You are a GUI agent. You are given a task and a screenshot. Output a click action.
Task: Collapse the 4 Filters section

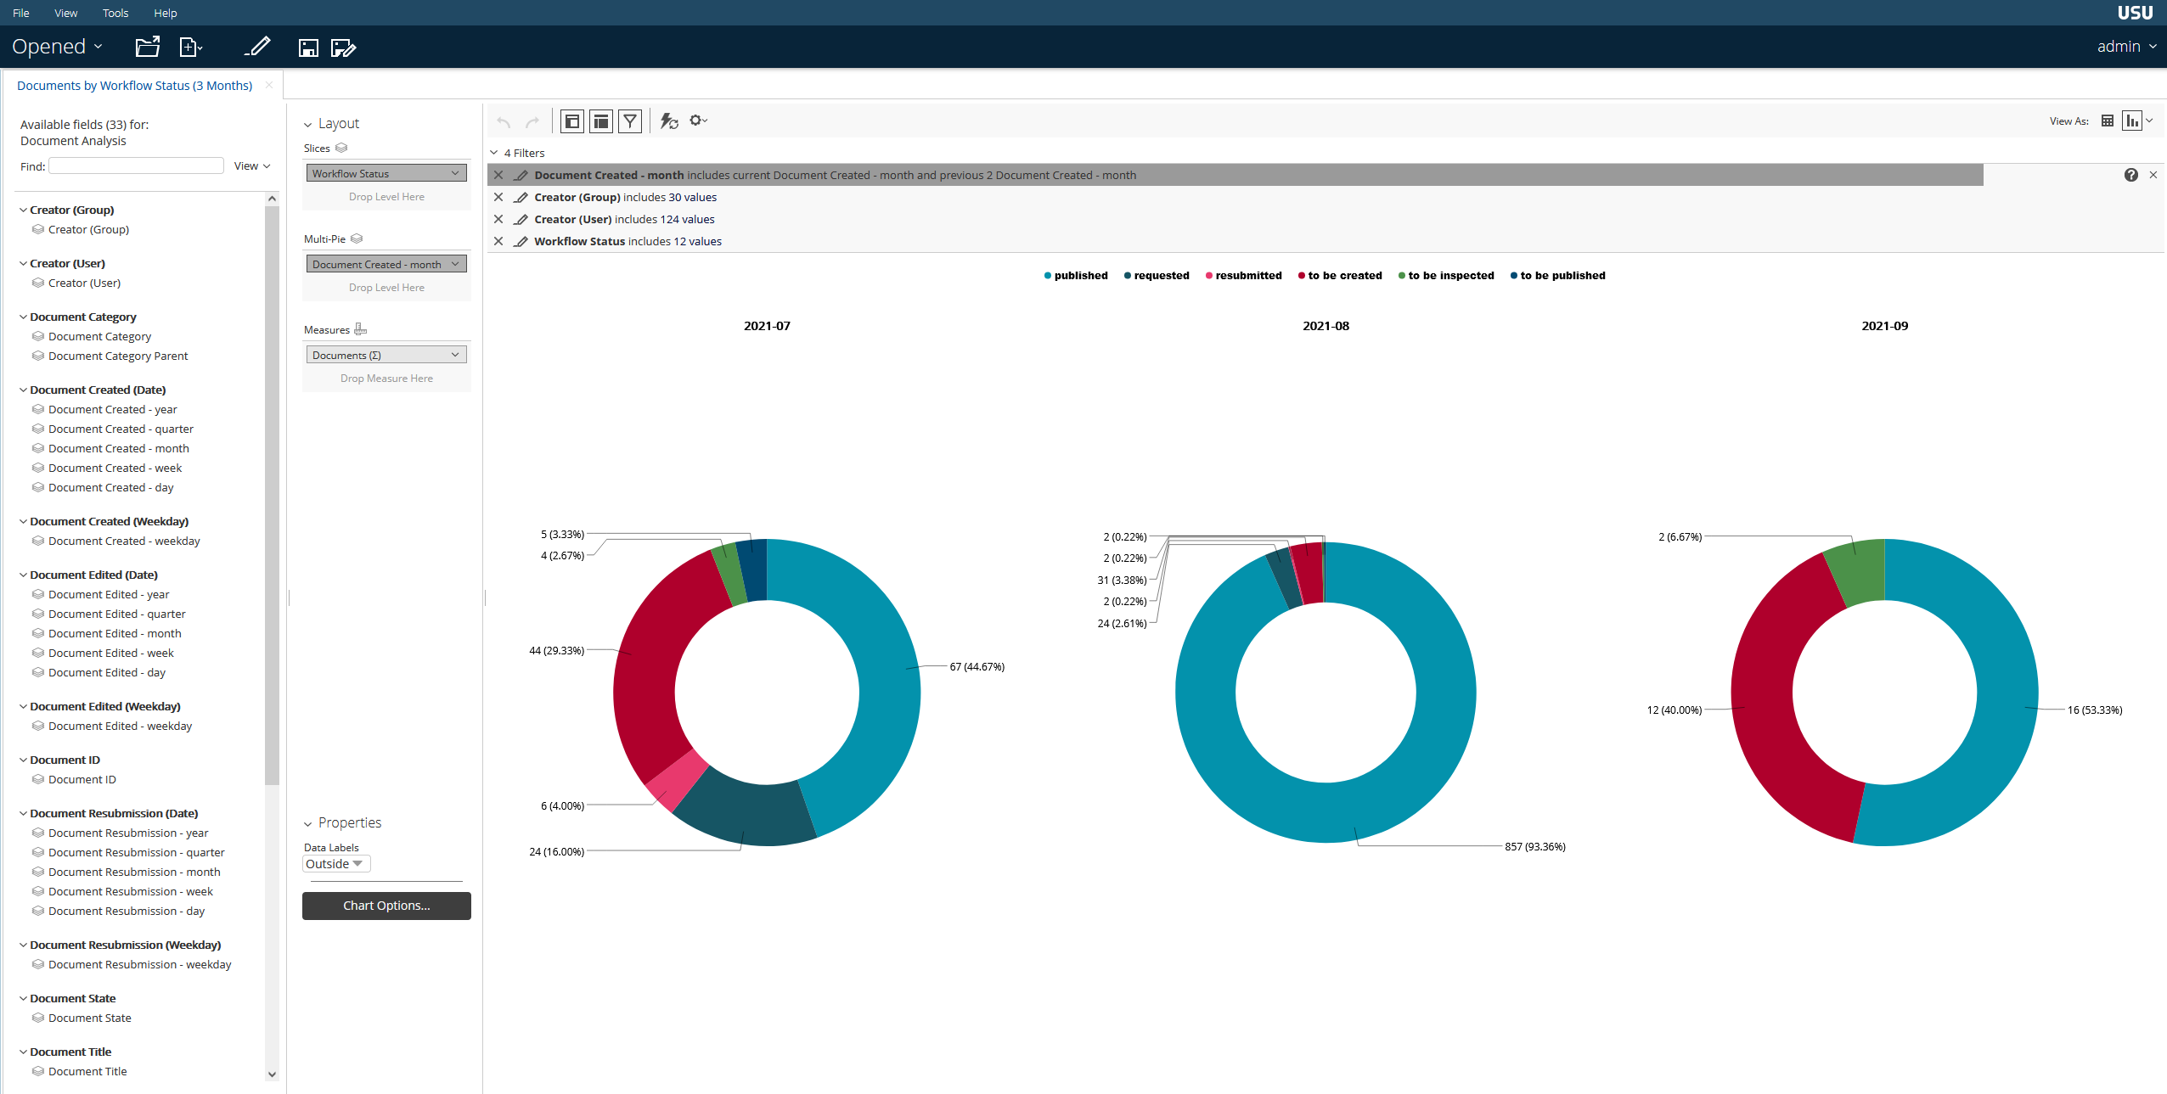(x=494, y=153)
